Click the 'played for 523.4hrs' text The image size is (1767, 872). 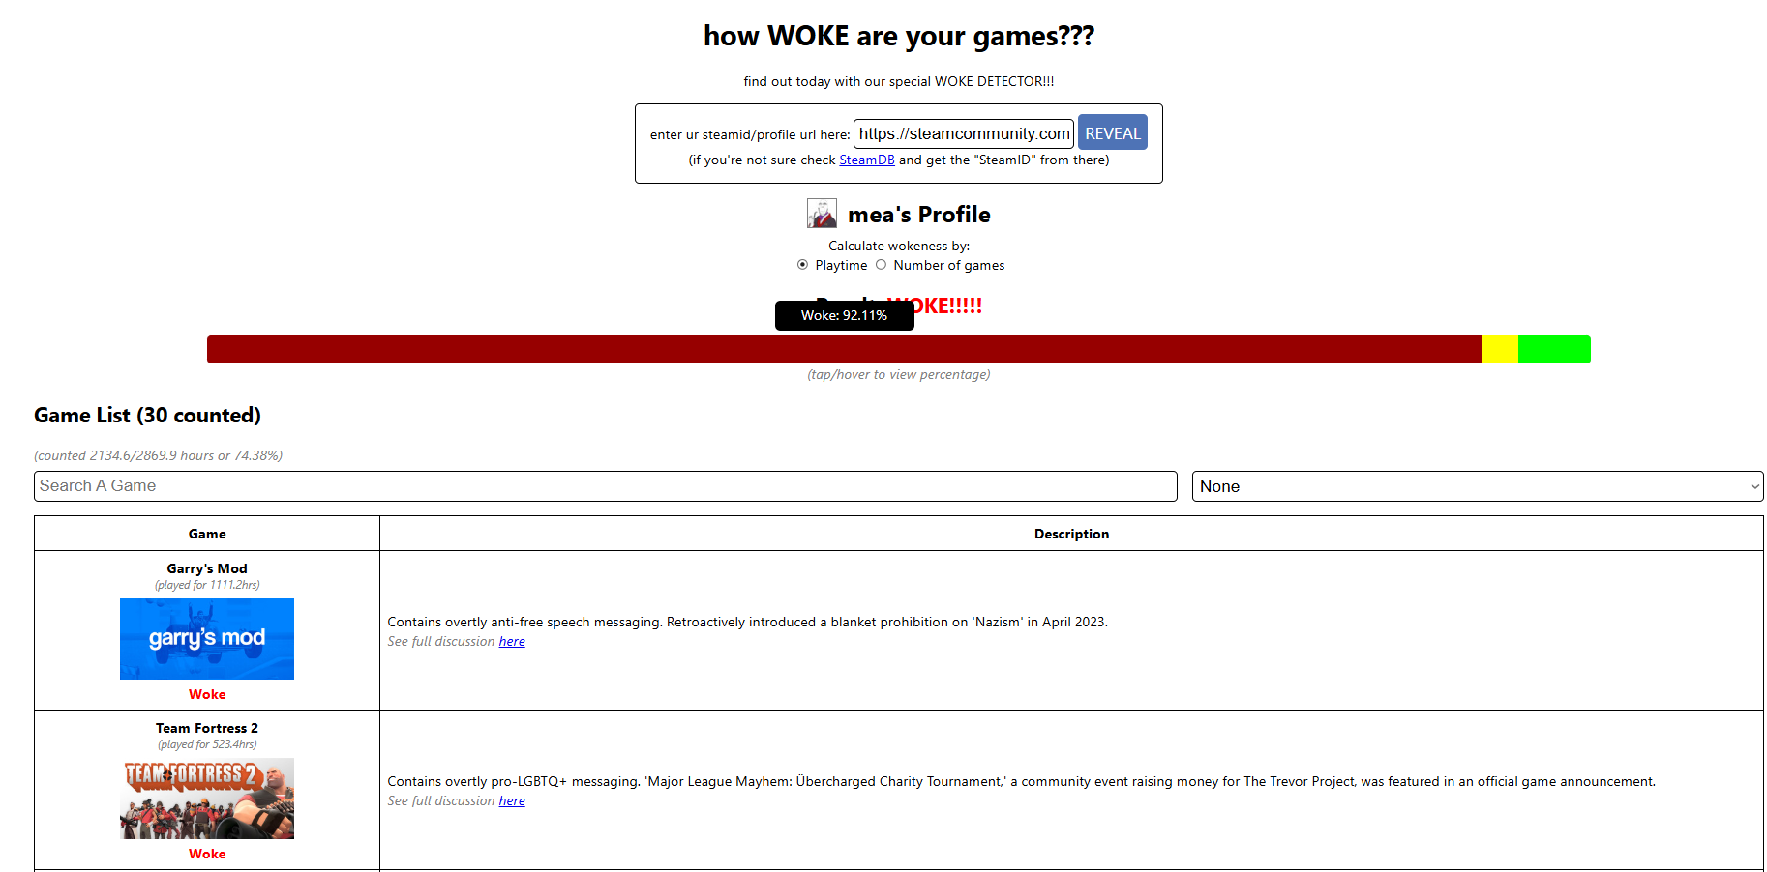(207, 744)
